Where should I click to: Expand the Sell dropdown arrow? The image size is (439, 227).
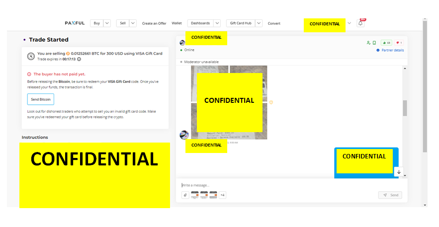click(x=133, y=23)
